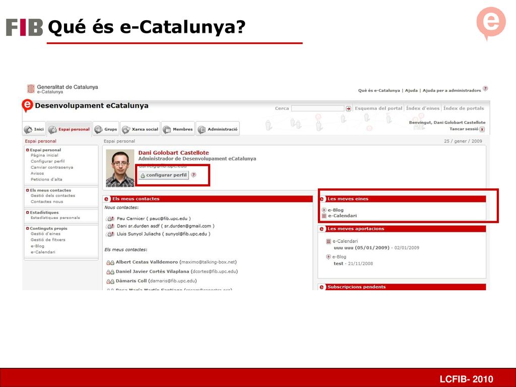Image resolution: width=516 pixels, height=387 pixels.
Task: Open the Inici tab
Action: point(34,129)
